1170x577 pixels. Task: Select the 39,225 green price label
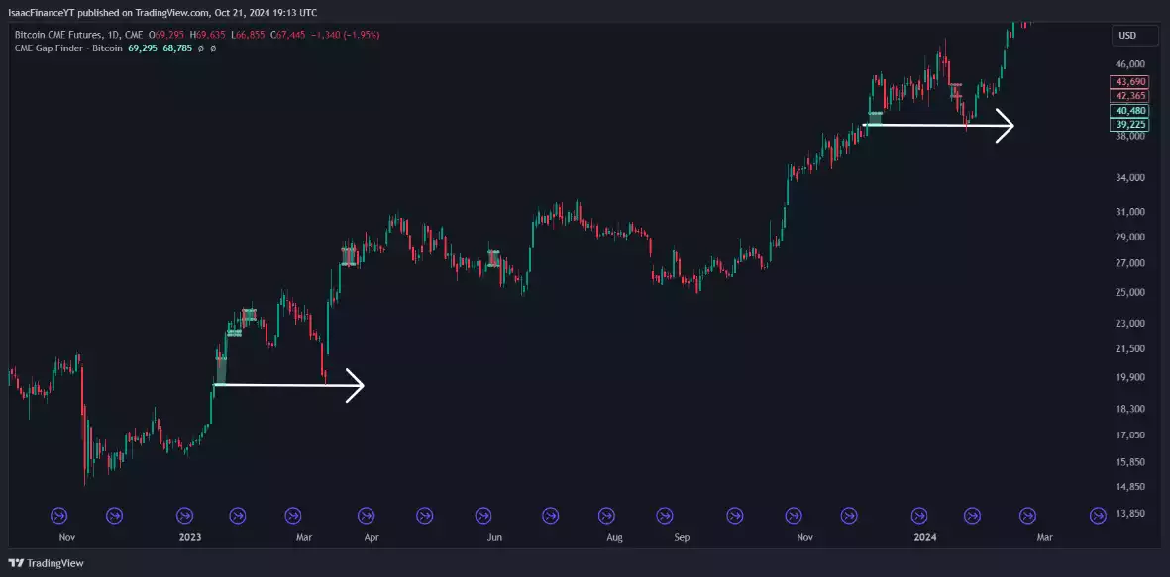(x=1129, y=124)
